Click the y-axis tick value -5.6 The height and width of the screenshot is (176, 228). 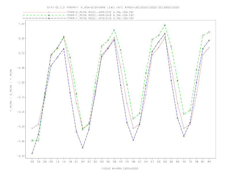pos(20,156)
